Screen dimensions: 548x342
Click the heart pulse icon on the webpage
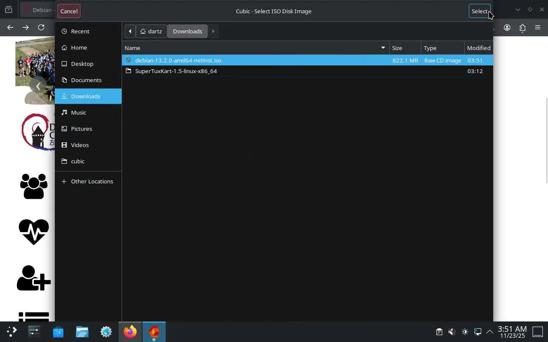click(x=34, y=232)
